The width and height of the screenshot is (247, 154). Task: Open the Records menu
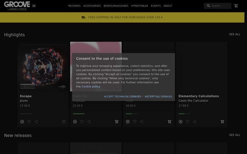[74, 6]
